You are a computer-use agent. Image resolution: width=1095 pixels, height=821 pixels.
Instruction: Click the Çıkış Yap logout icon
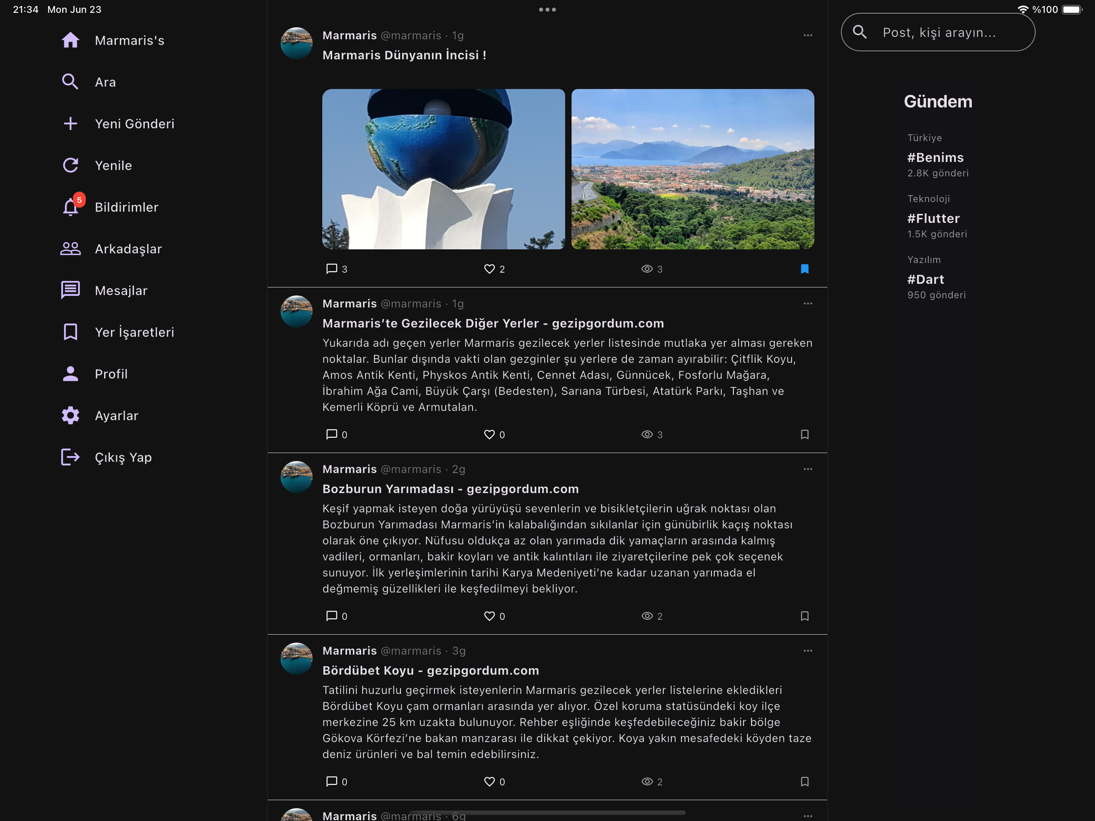coord(70,457)
